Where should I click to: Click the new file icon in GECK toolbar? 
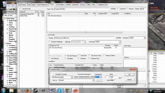8,9
